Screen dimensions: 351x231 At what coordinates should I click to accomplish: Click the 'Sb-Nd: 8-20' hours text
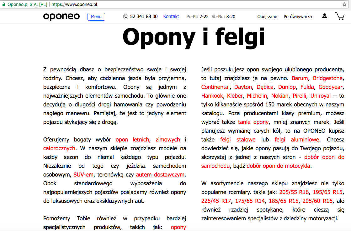tap(223, 17)
